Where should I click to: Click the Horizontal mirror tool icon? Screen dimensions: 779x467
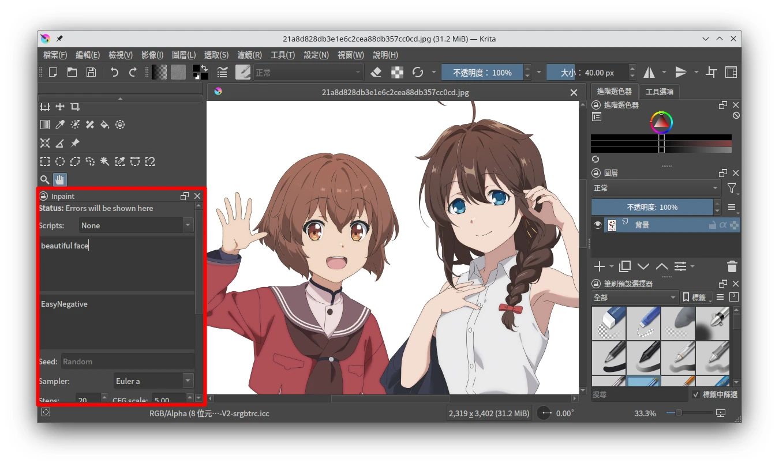tap(649, 72)
